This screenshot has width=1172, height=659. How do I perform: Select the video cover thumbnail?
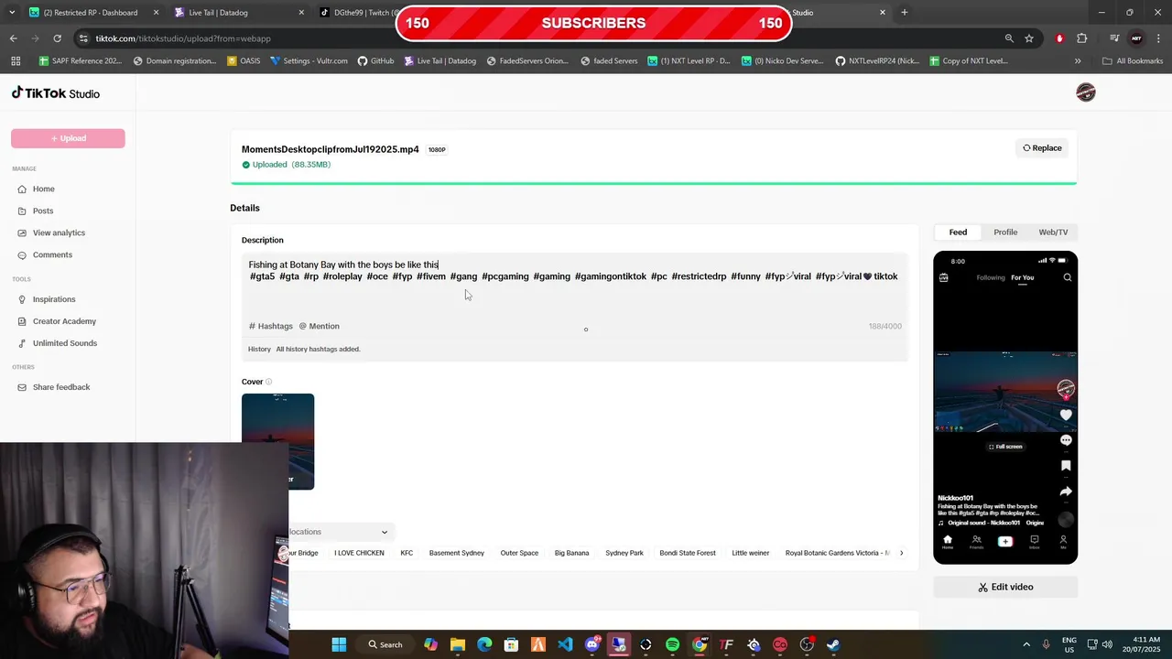point(277,441)
